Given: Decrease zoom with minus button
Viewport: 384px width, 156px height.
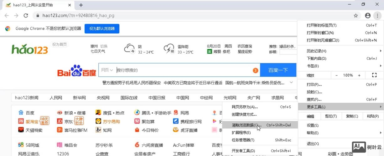Looking at the screenshot, I should 337,75.
